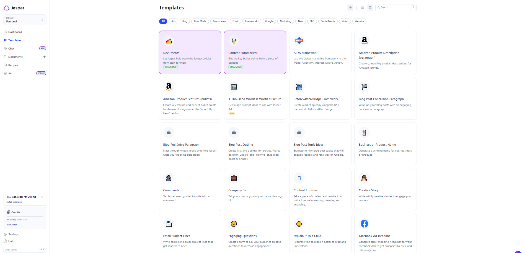The width and height of the screenshot is (522, 253).
Task: Select the Blog filter tab
Action: pyautogui.click(x=185, y=21)
